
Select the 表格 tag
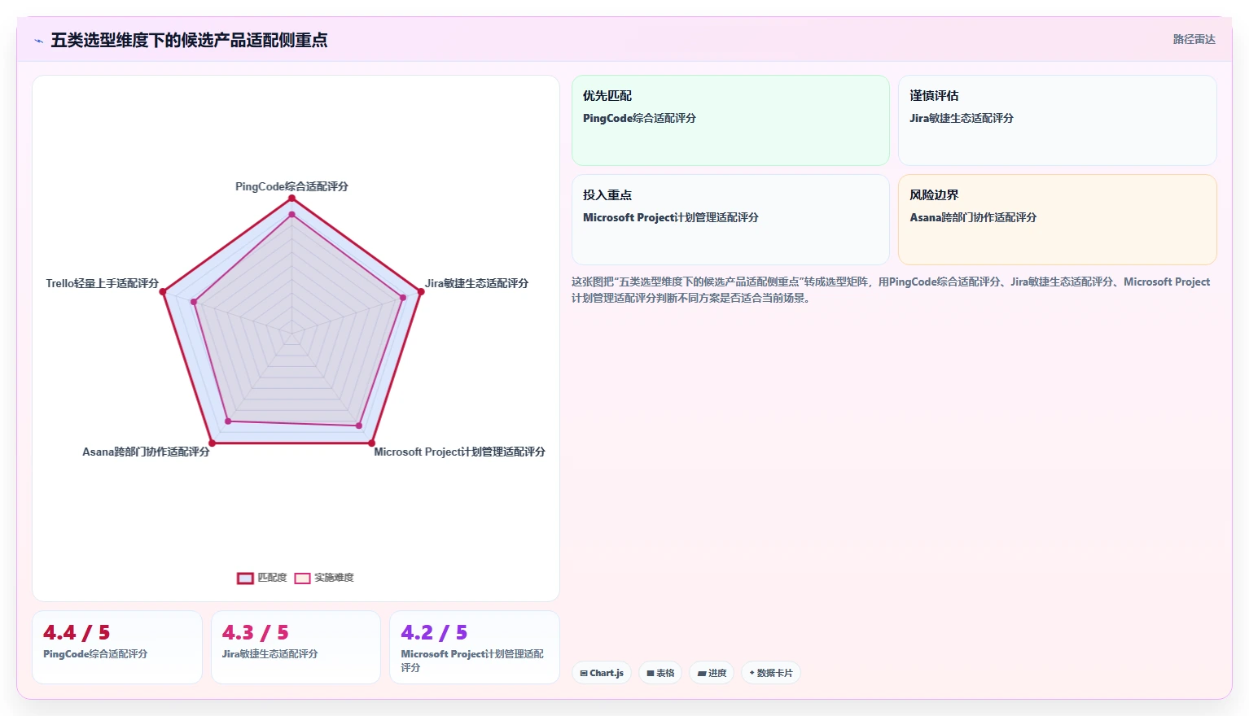pyautogui.click(x=660, y=673)
